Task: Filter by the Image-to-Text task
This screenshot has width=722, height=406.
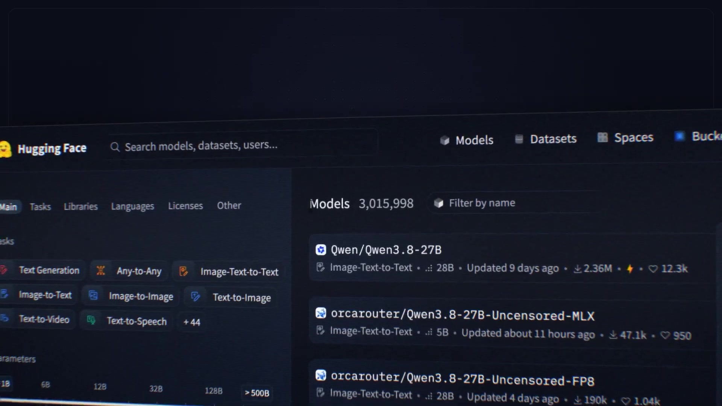Action: [x=38, y=295]
